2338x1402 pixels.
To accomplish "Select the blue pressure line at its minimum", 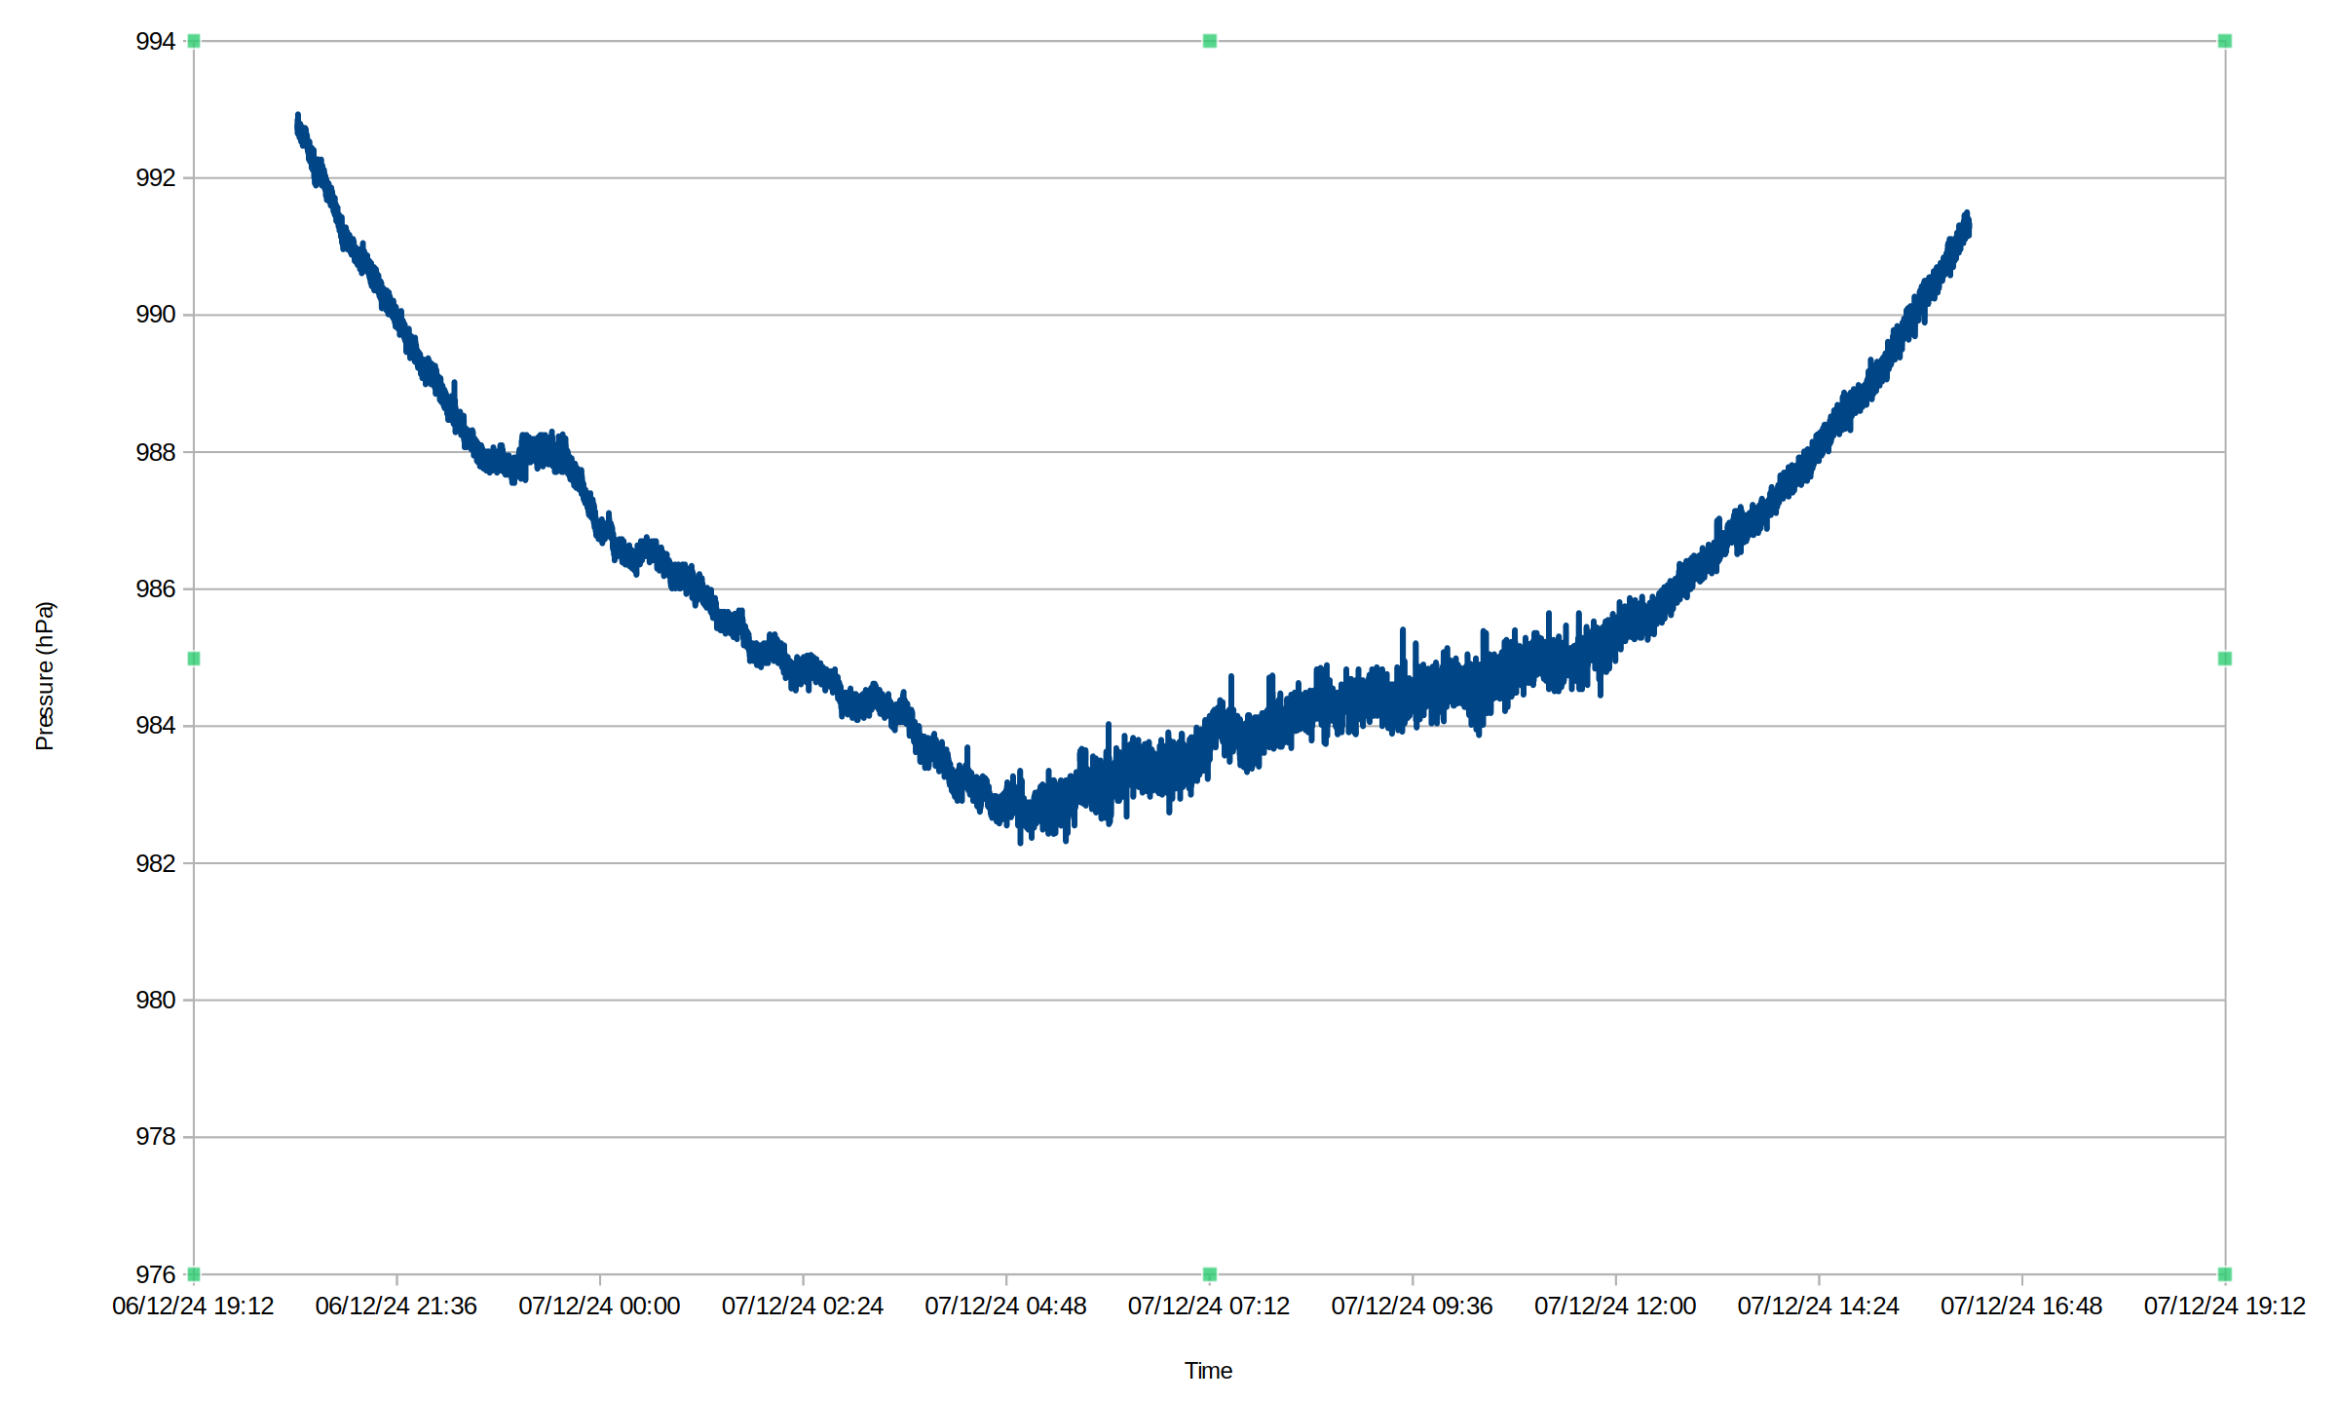I will 1020,840.
